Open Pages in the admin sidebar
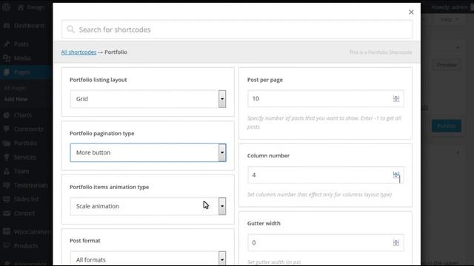This screenshot has width=474, height=266. click(x=21, y=72)
